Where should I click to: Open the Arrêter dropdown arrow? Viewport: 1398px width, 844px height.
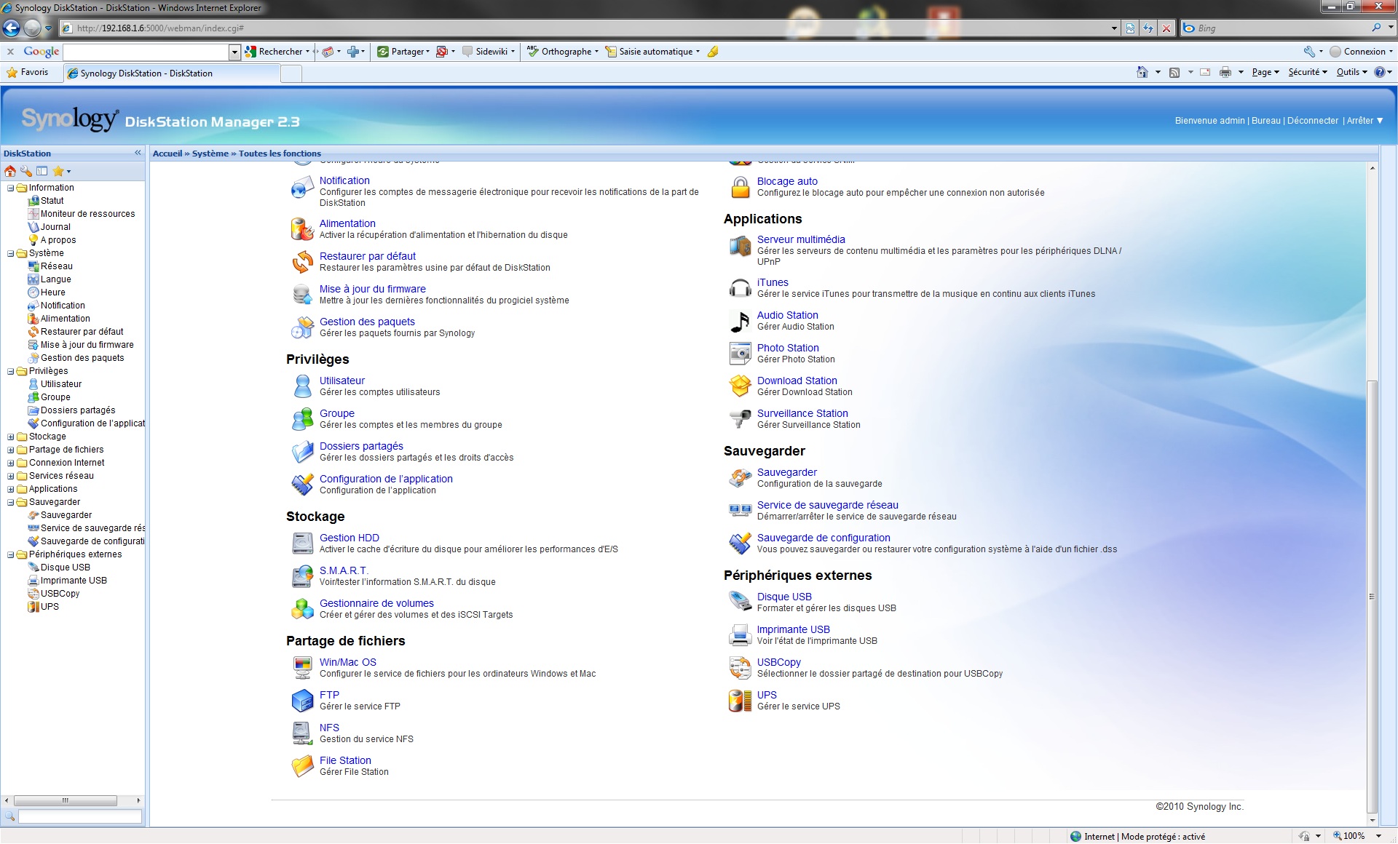click(x=1380, y=121)
